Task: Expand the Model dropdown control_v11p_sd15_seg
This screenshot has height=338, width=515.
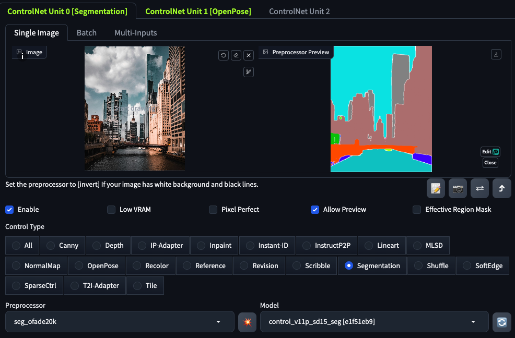Action: 374,322
